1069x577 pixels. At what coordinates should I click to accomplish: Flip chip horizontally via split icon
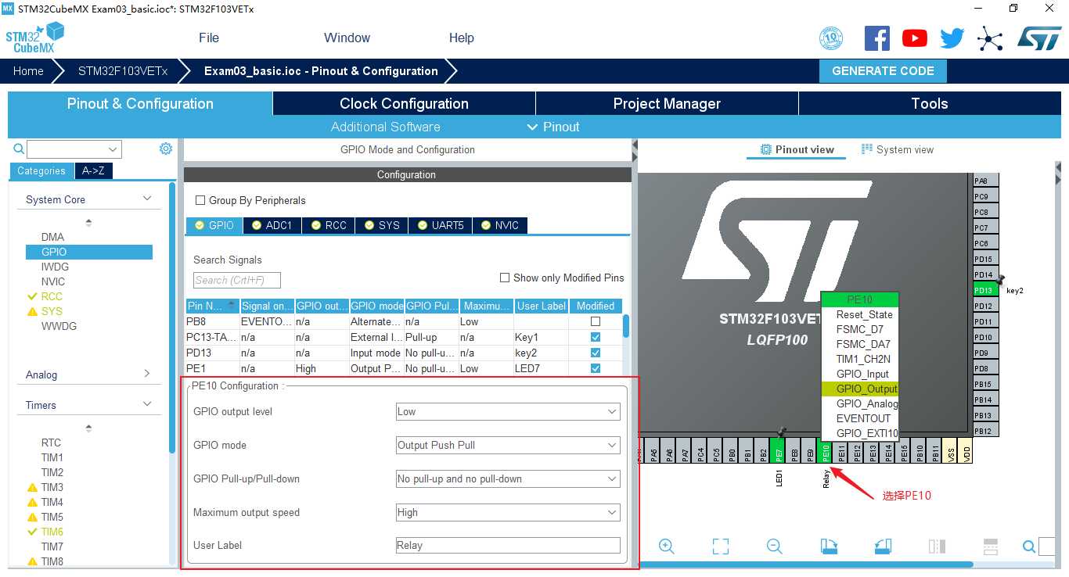click(x=937, y=547)
